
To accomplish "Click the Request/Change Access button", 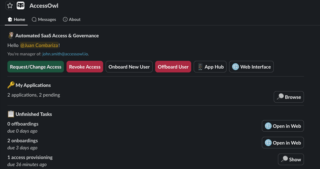I will pyautogui.click(x=36, y=67).
